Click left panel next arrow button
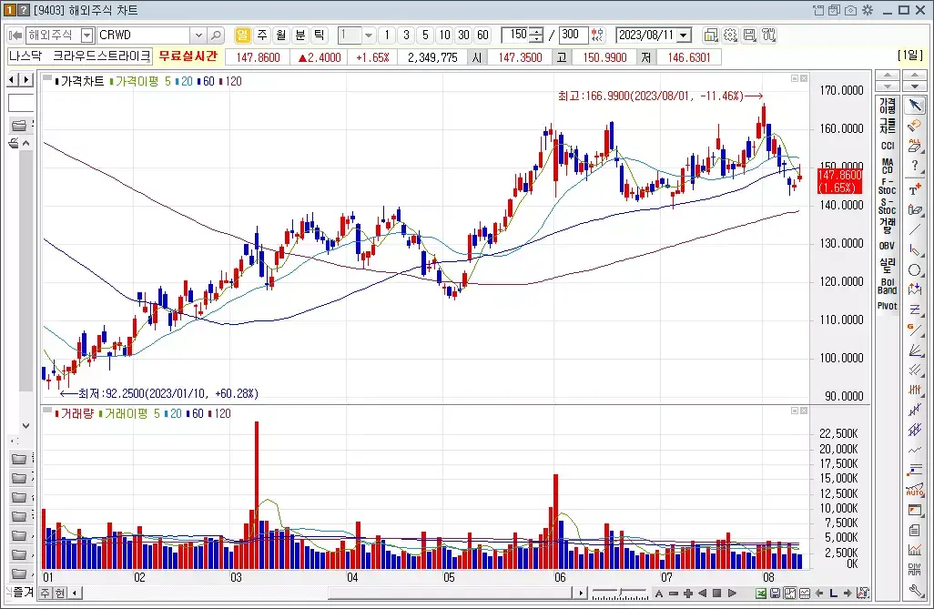The image size is (934, 609). (x=26, y=79)
